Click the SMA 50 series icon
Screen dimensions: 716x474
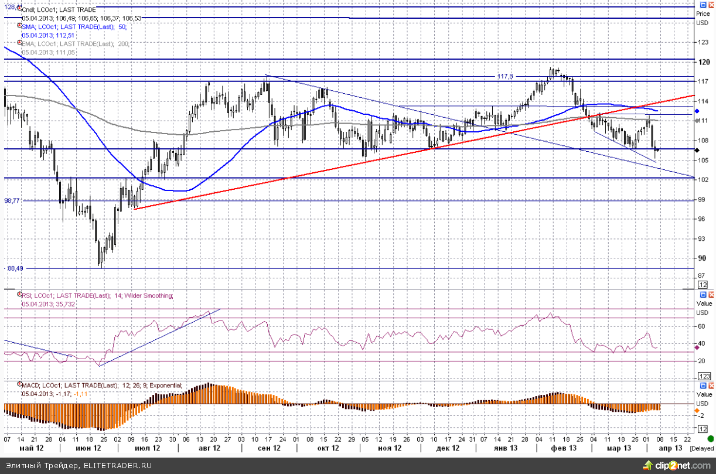19,26
